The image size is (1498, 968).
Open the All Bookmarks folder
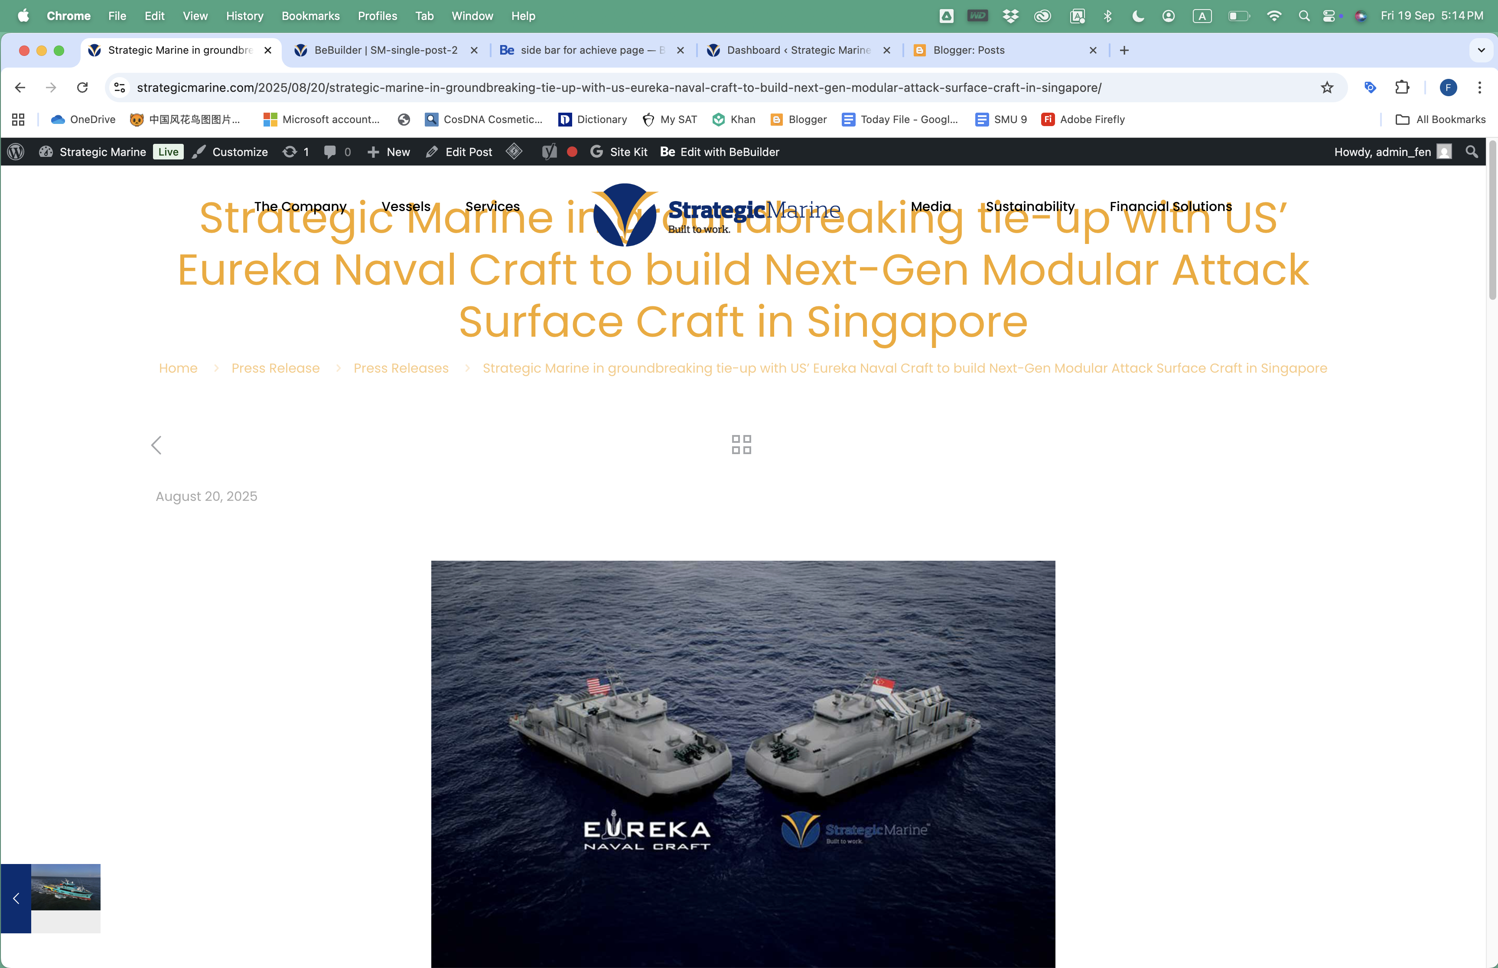tap(1440, 120)
